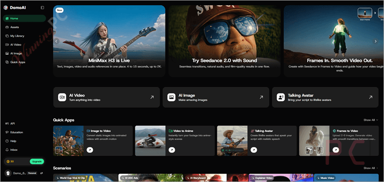Click the AI Video card arrow icon

pos(152,97)
